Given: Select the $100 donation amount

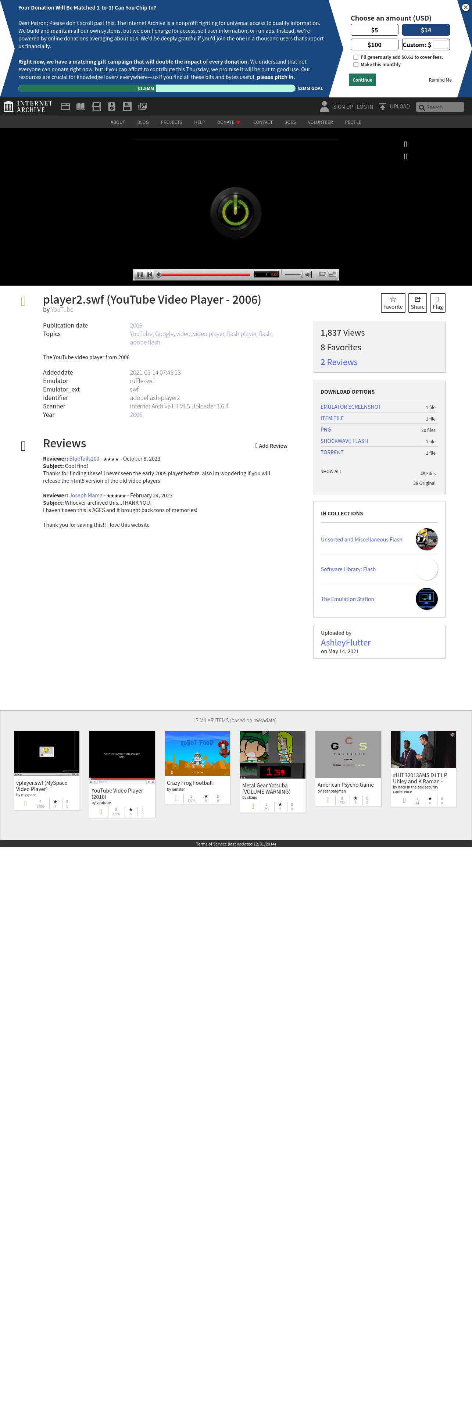Looking at the screenshot, I should pos(374,44).
